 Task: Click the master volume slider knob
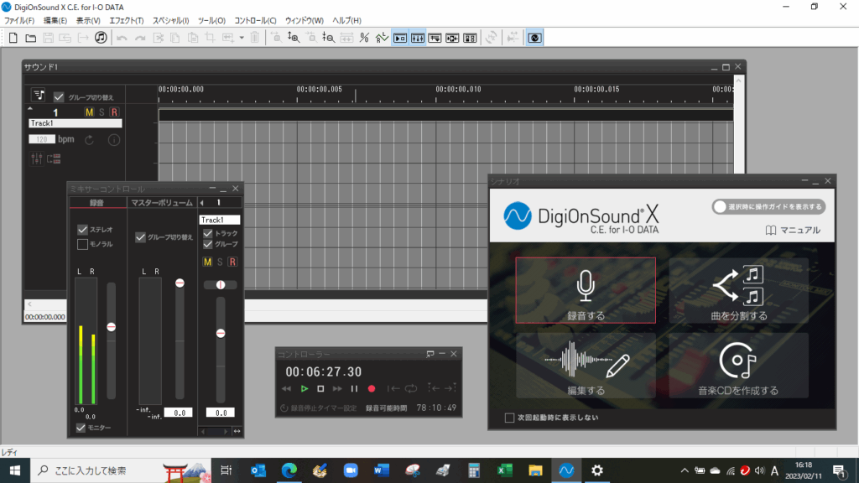pyautogui.click(x=180, y=283)
